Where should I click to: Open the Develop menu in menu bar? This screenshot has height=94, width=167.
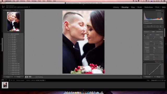(x=23, y=1)
